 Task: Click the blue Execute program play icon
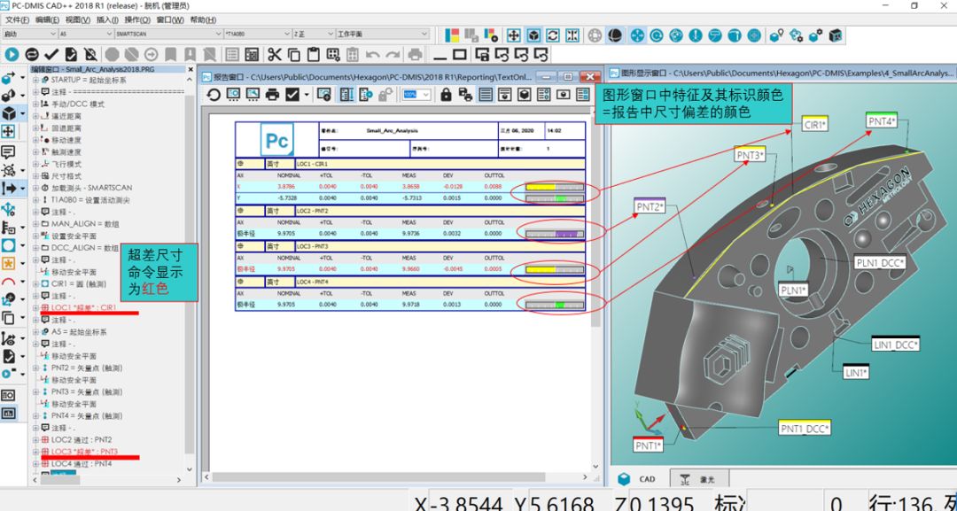[12, 55]
